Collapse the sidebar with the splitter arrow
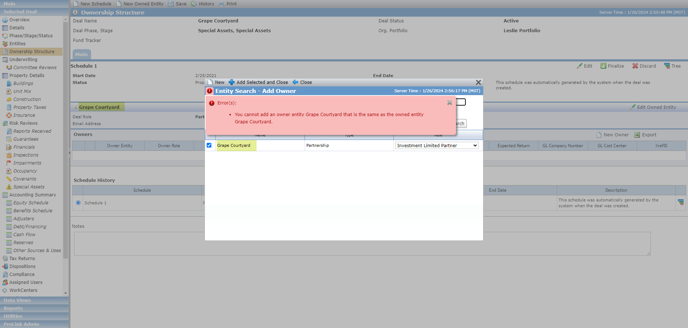The height and width of the screenshot is (328, 688). pos(69,153)
